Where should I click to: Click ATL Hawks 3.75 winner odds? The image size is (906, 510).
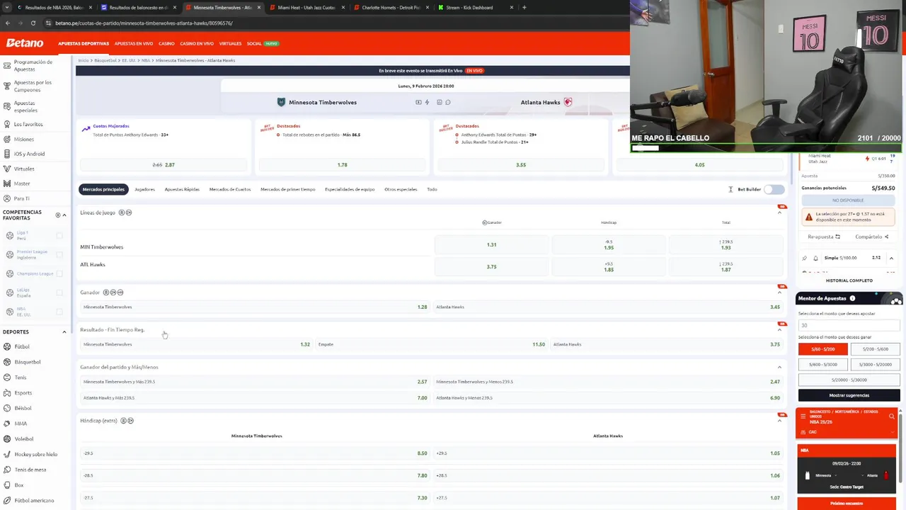[491, 266]
